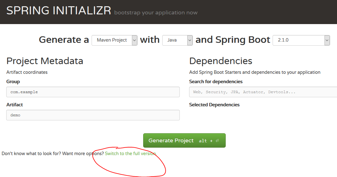Click the Group field label
This screenshot has width=337, height=177.
pyautogui.click(x=13, y=82)
